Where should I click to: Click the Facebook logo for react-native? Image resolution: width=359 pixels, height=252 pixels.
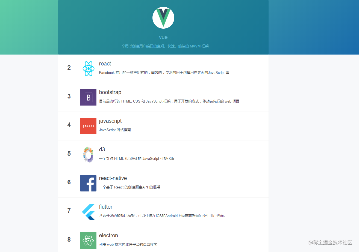88,183
